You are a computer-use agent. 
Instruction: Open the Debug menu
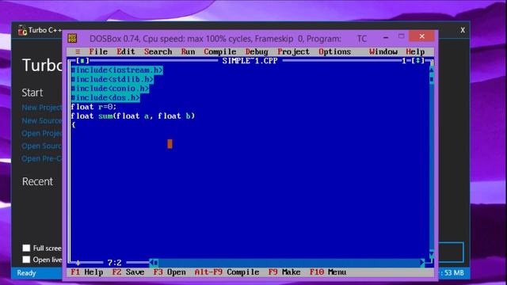257,51
